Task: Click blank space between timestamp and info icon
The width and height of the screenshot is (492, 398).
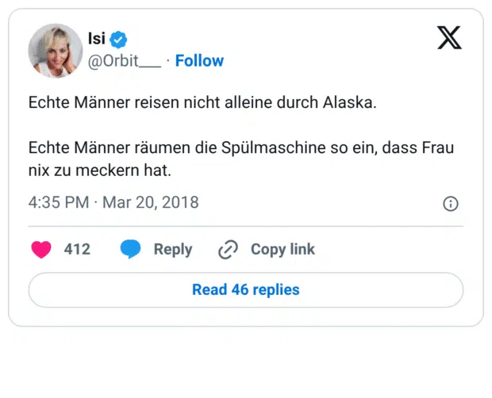Action: [317, 204]
